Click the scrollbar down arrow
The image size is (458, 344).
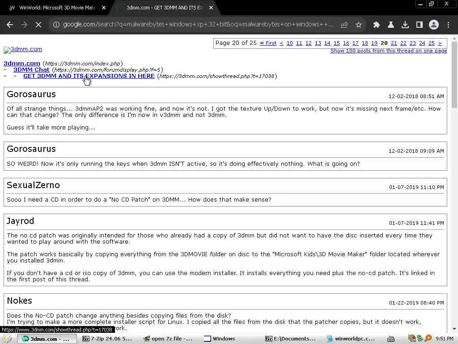[x=454, y=329]
